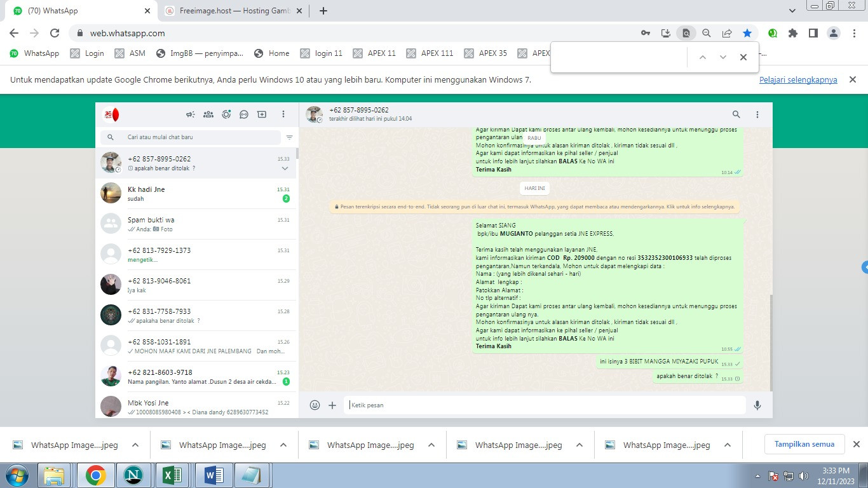Dismiss the Chrome update notification bar

click(853, 79)
